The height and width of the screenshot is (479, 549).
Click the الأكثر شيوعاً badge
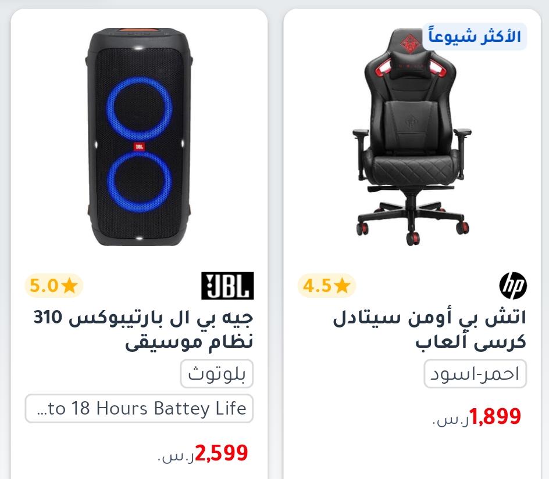click(x=475, y=37)
